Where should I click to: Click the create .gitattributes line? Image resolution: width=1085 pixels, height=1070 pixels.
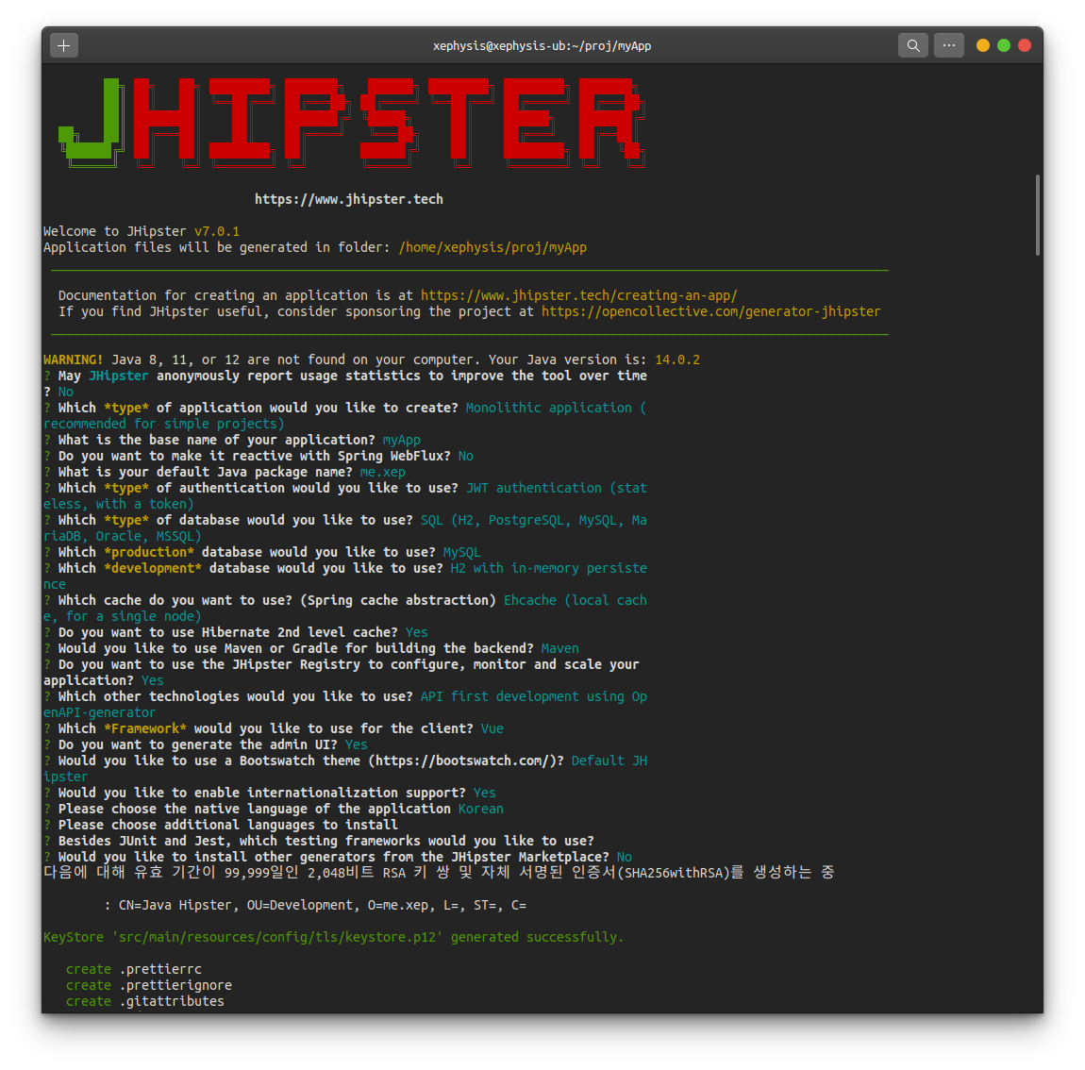145,1001
